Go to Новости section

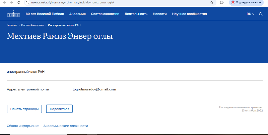159,14
